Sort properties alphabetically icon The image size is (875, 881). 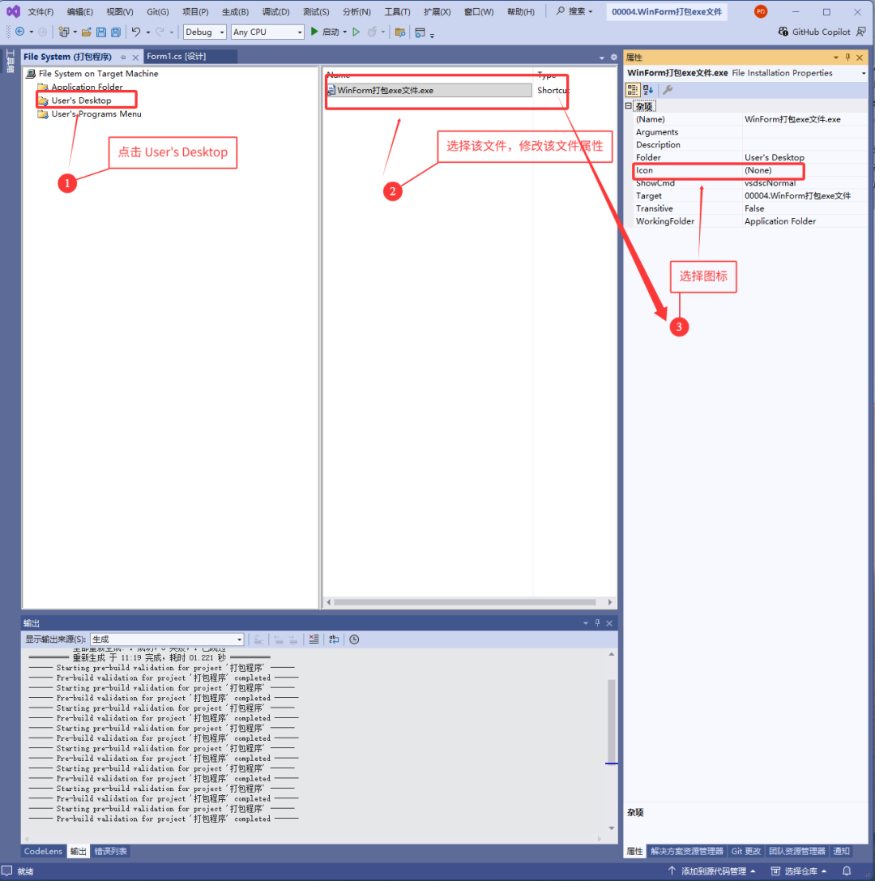pos(648,90)
